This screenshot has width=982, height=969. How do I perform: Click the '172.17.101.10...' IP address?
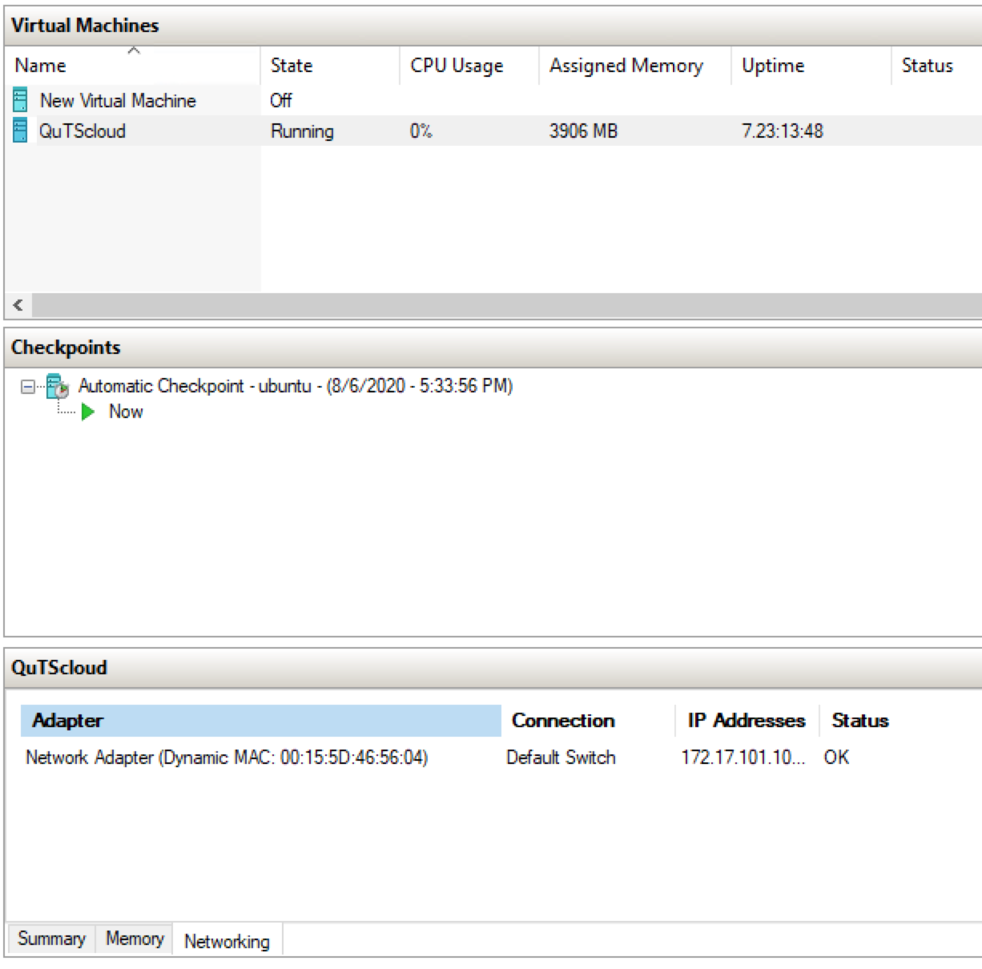point(743,758)
